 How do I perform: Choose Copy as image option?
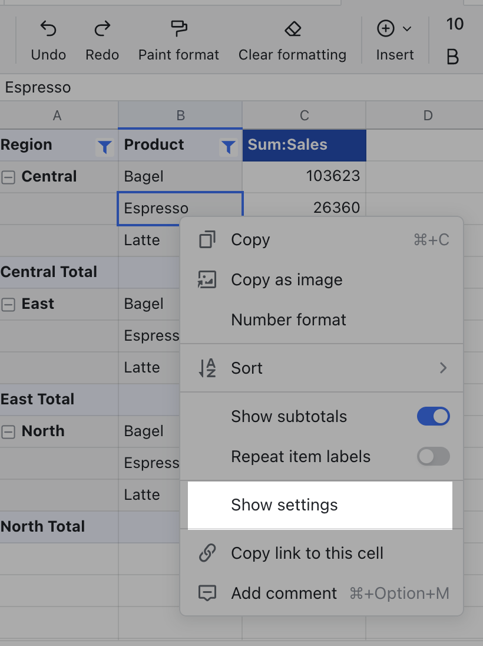(x=286, y=280)
